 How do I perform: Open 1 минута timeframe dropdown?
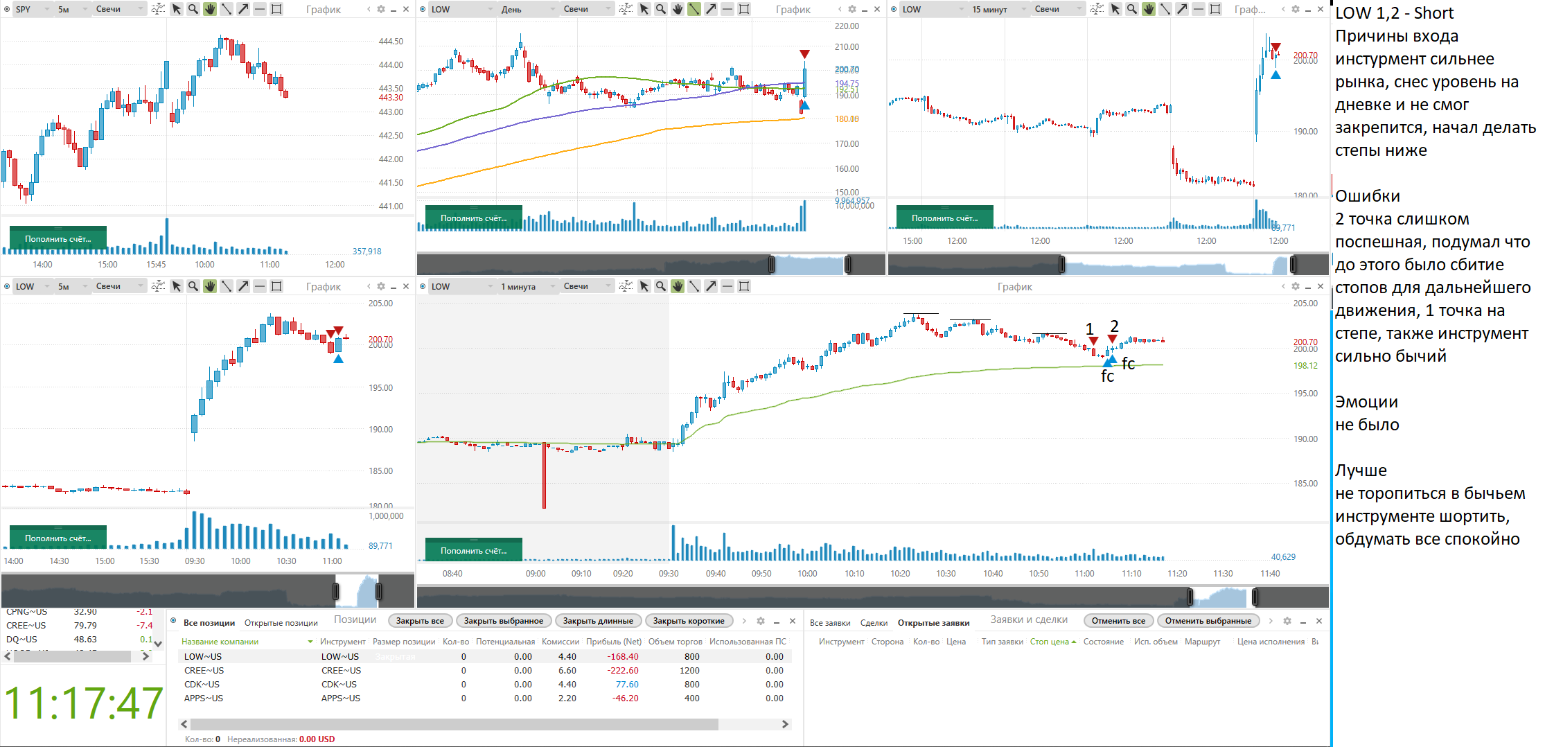click(528, 286)
